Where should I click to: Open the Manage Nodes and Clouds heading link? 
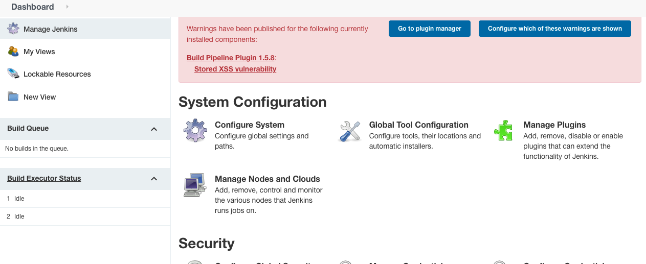click(x=268, y=179)
